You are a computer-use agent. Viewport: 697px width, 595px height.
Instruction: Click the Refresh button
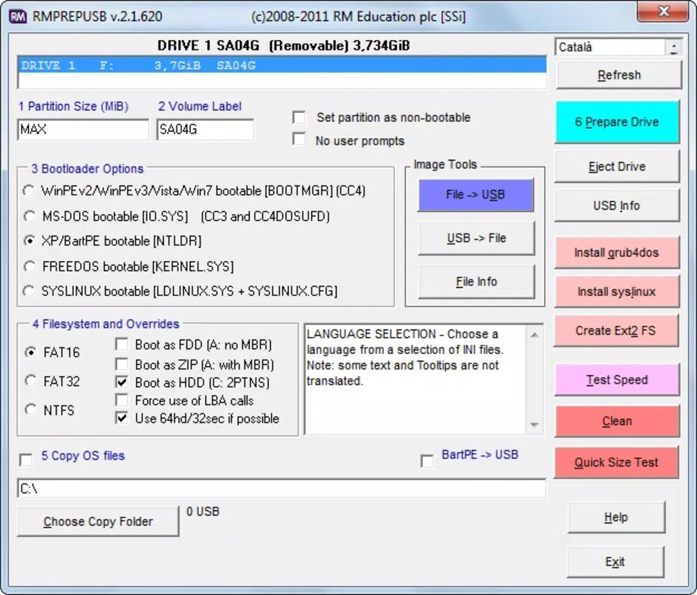pyautogui.click(x=619, y=75)
